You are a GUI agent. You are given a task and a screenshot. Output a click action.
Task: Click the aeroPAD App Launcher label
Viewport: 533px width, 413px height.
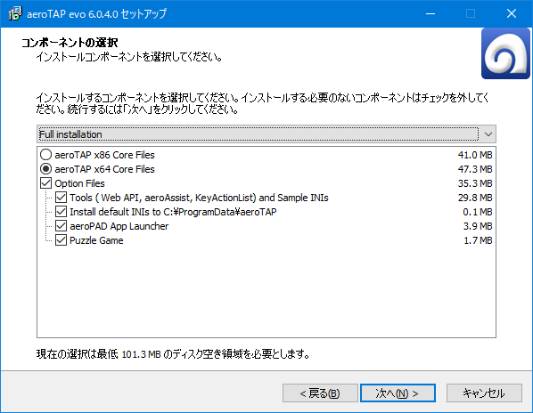pos(119,226)
